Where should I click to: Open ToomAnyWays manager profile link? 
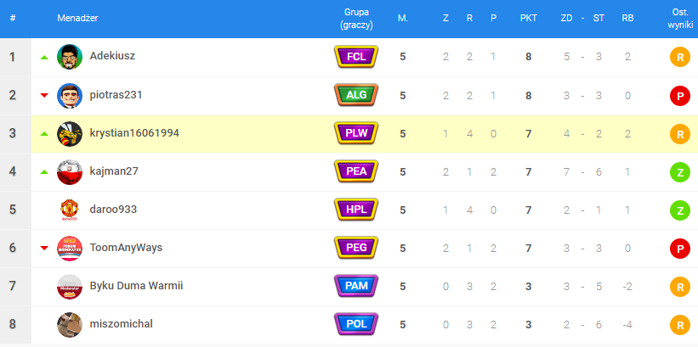coord(126,247)
